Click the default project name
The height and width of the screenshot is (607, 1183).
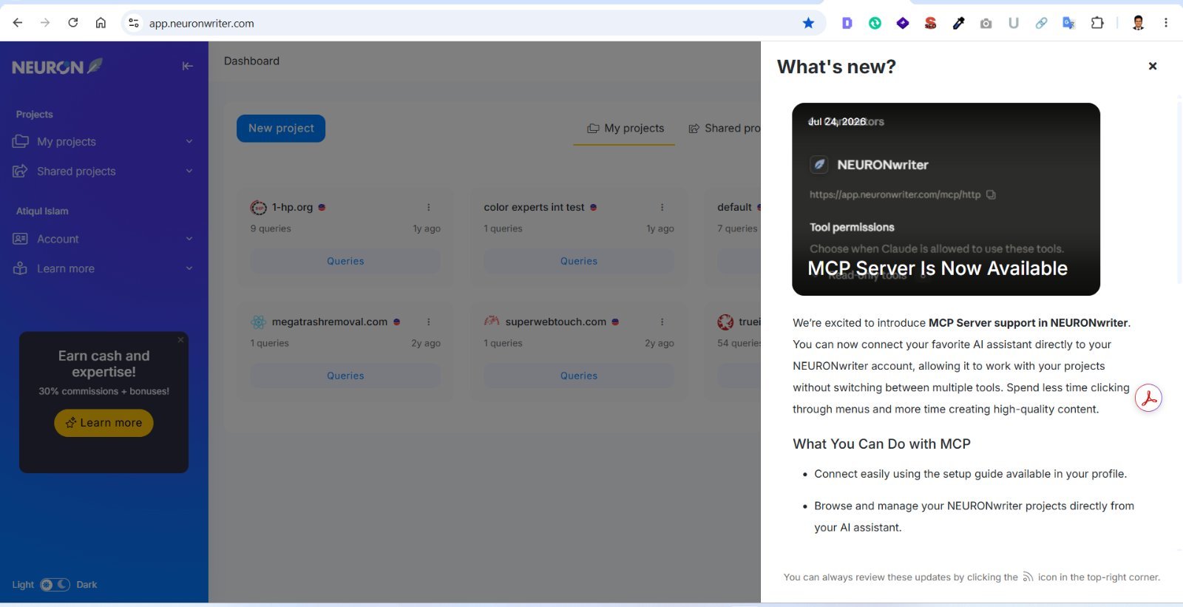[x=734, y=207]
